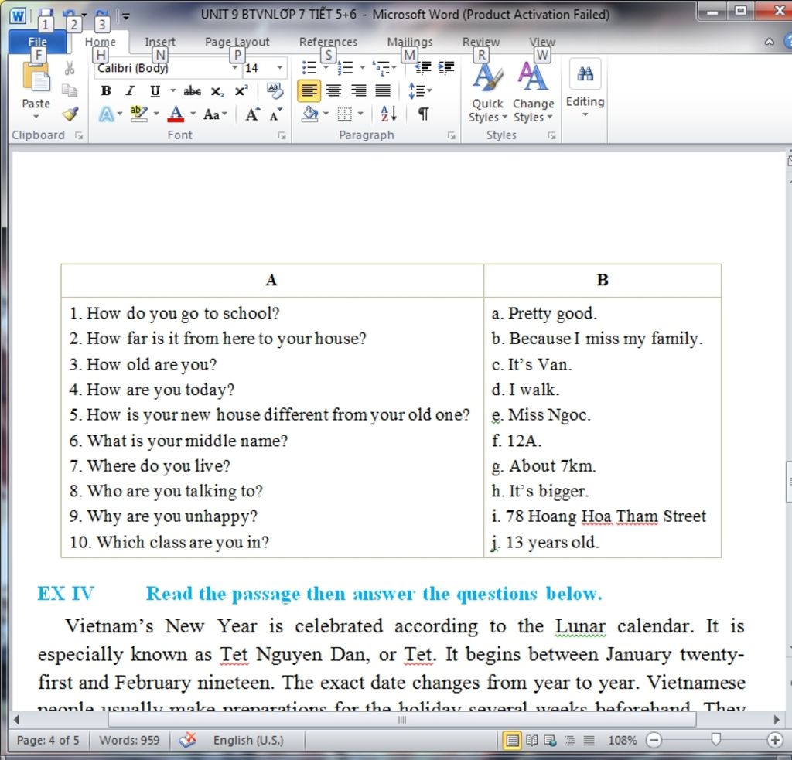Click English (U.S.) language indicator
Viewport: 792px width, 760px height.
click(248, 741)
